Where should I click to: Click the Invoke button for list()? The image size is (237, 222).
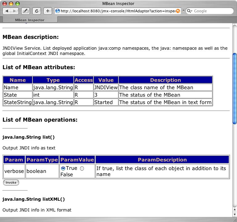pyautogui.click(x=11, y=182)
